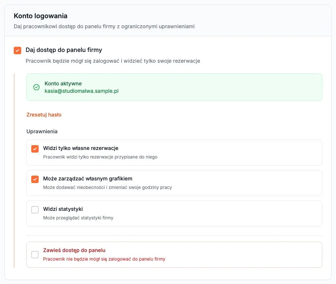Click "Pracownik widzi tylko rezerwacje przypisane do niego"
The height and width of the screenshot is (284, 336).
100,157
